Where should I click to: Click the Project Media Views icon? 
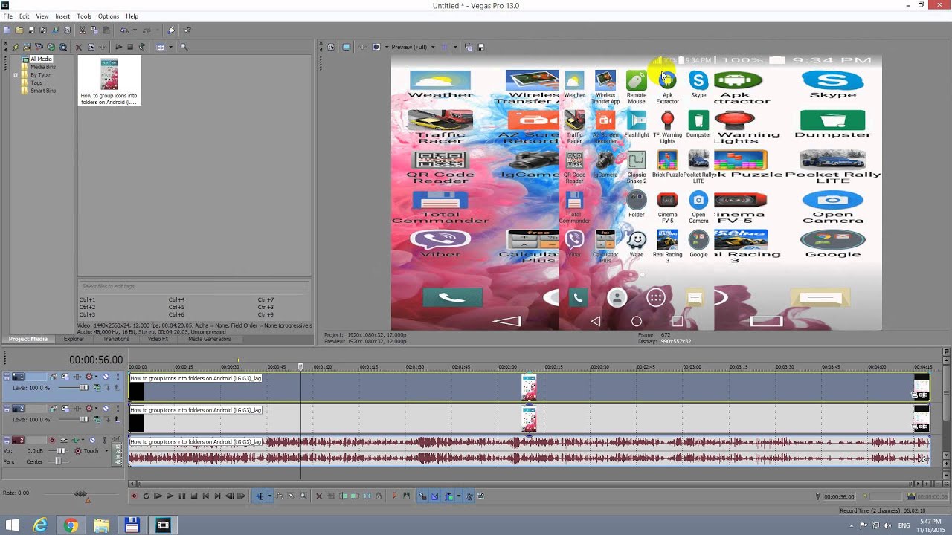click(x=160, y=47)
